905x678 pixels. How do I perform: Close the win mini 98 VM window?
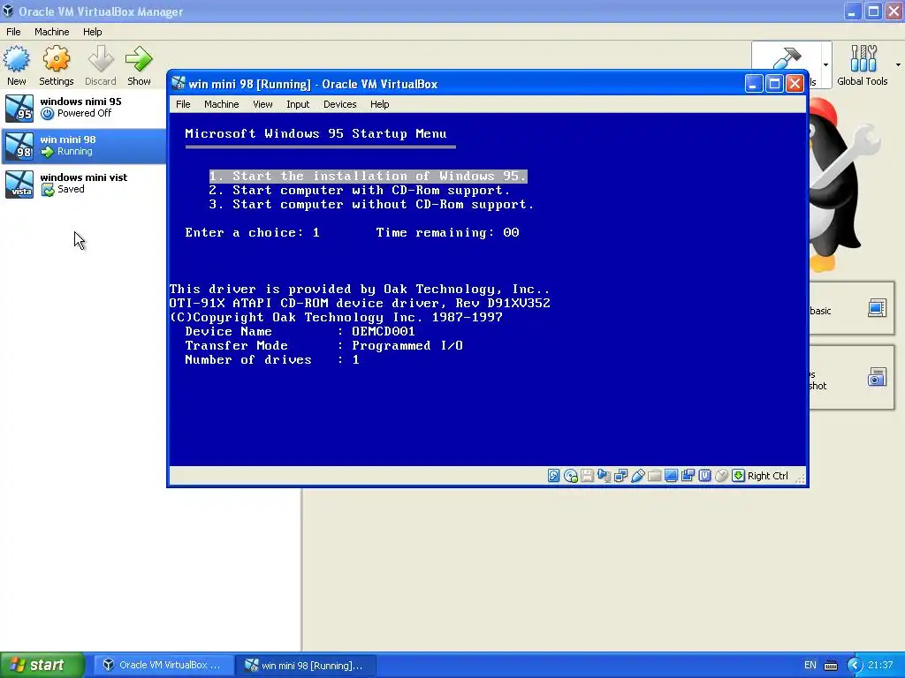[x=795, y=84]
